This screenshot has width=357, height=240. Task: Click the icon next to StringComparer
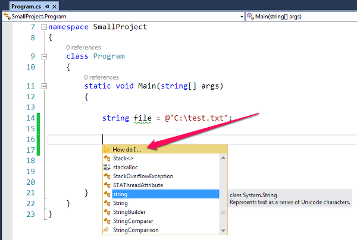click(x=107, y=221)
